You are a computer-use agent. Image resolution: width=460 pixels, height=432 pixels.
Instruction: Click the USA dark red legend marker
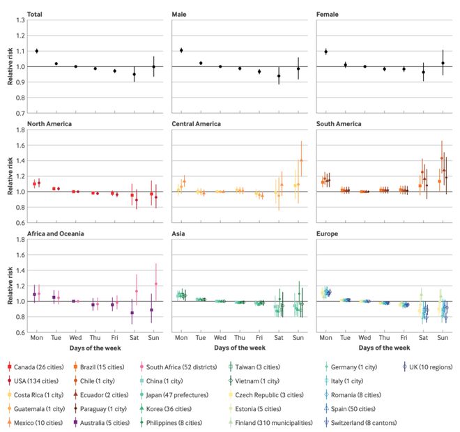pos(9,380)
